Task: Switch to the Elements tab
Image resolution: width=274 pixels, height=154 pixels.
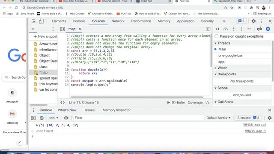Action: (x=59, y=21)
